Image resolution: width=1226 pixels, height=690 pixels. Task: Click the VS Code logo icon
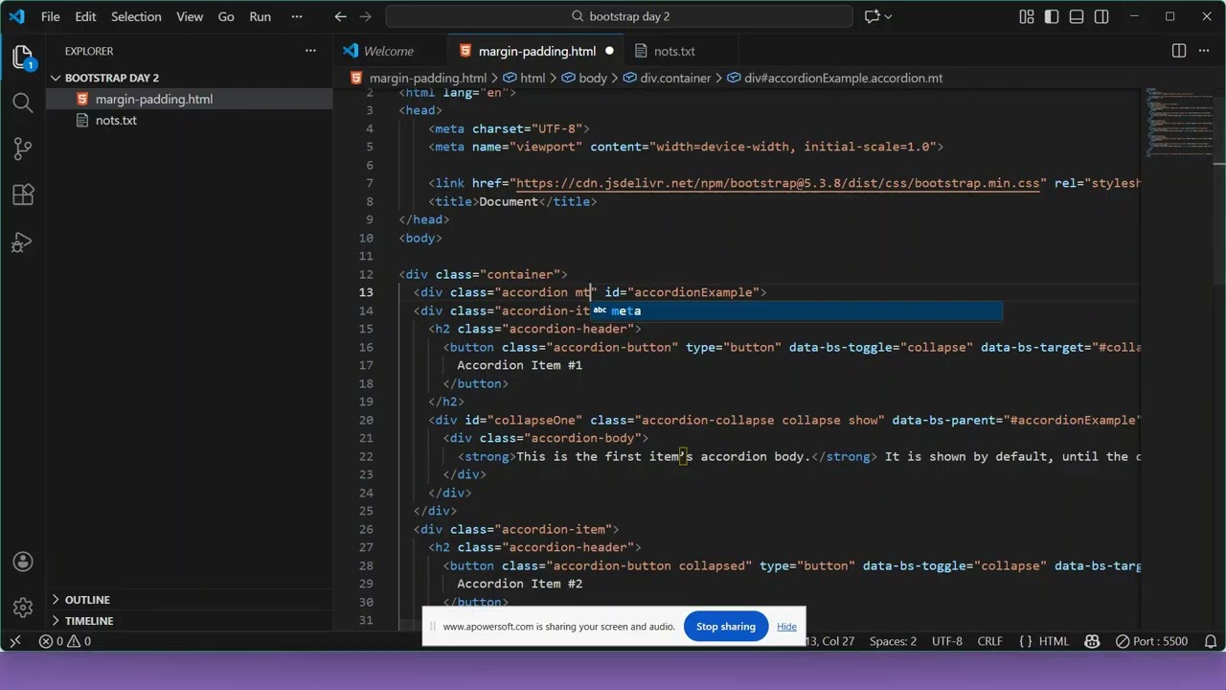pos(16,16)
